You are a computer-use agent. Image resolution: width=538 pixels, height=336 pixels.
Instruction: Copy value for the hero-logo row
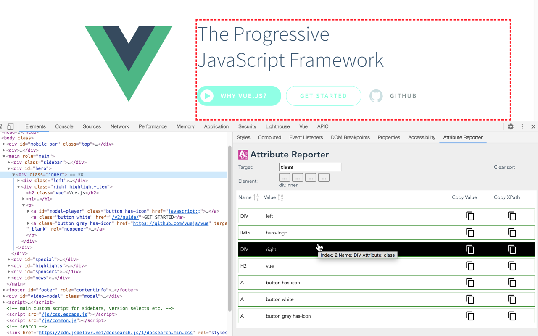(470, 233)
